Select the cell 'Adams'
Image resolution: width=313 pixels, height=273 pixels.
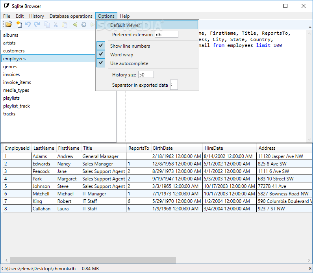point(44,156)
